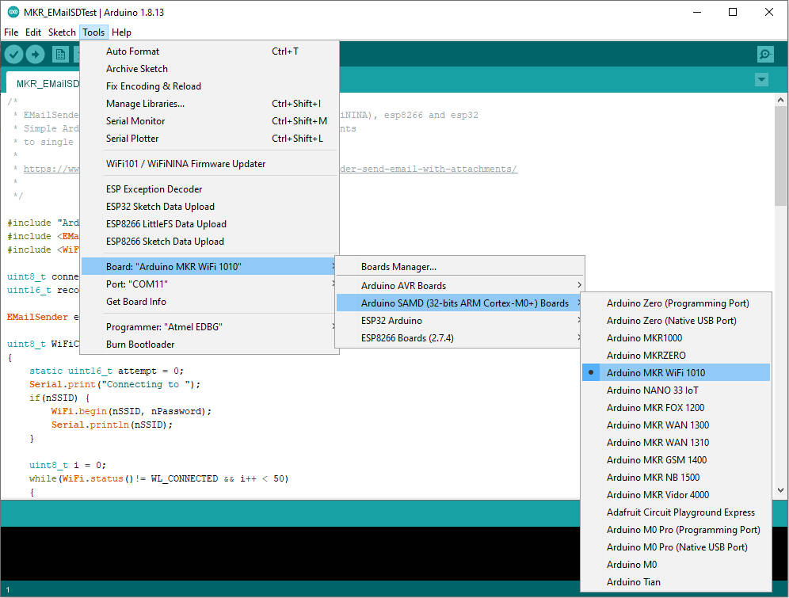Expand Board: "Arduino MKR WiFi 1010" submenu
This screenshot has width=789, height=598.
(209, 267)
